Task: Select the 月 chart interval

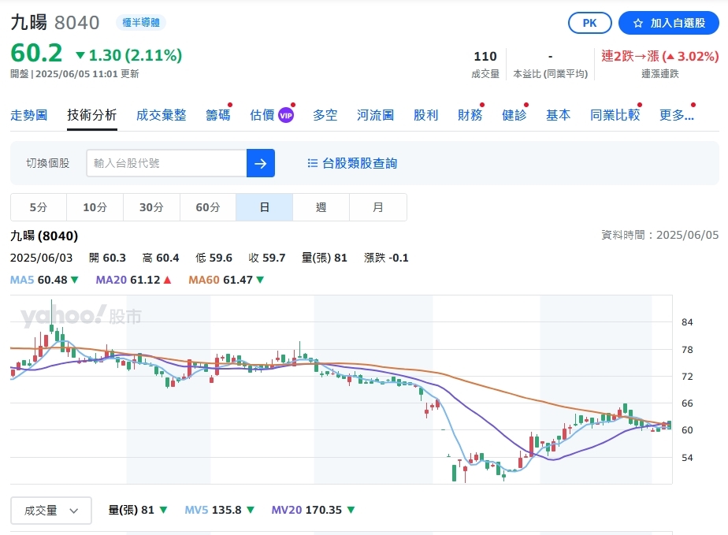Action: pos(377,206)
